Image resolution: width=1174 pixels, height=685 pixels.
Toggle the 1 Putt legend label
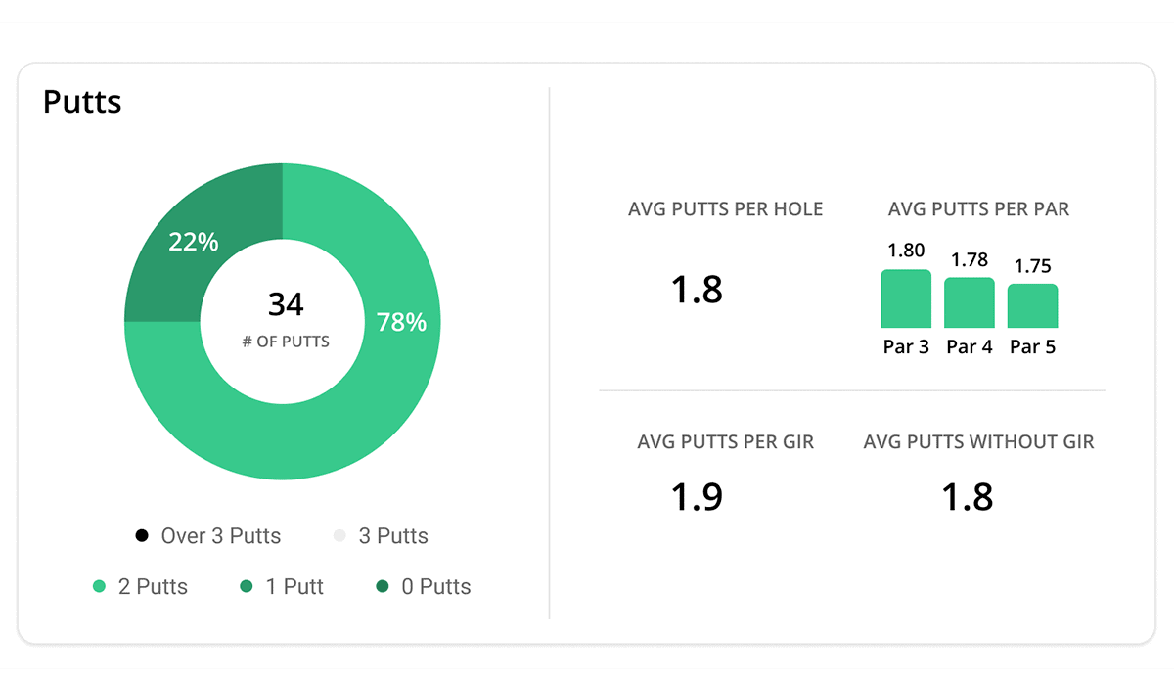point(294,587)
